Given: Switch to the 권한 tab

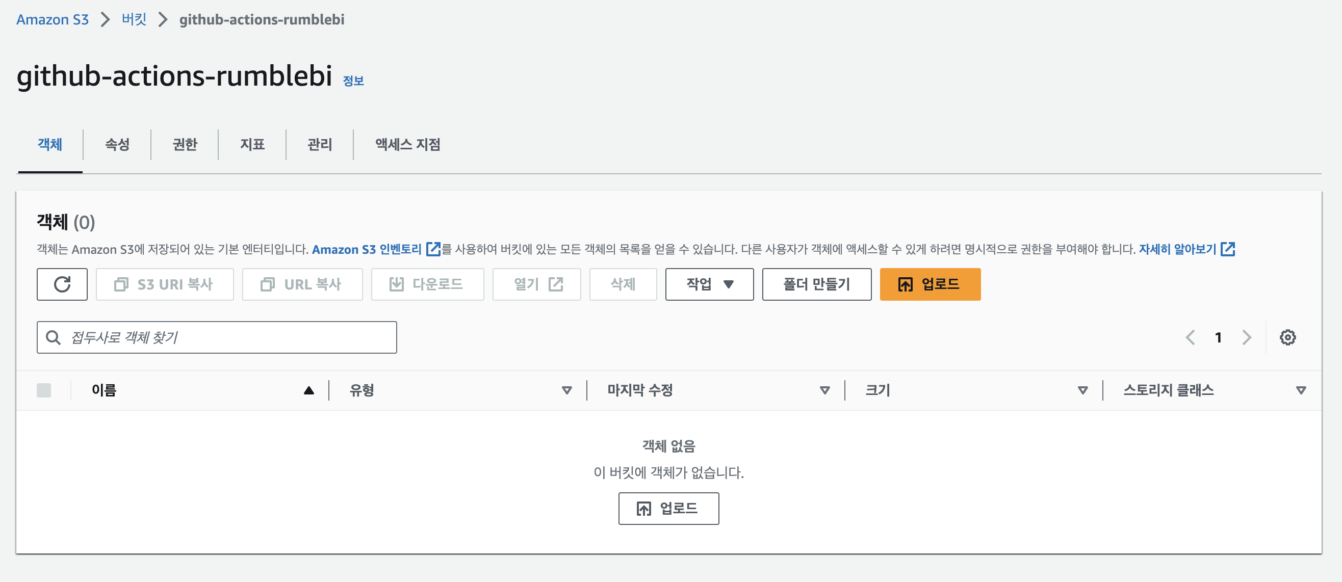Looking at the screenshot, I should coord(185,144).
